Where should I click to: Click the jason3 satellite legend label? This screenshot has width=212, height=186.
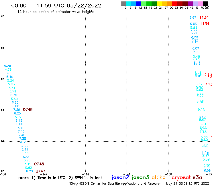[140, 177]
